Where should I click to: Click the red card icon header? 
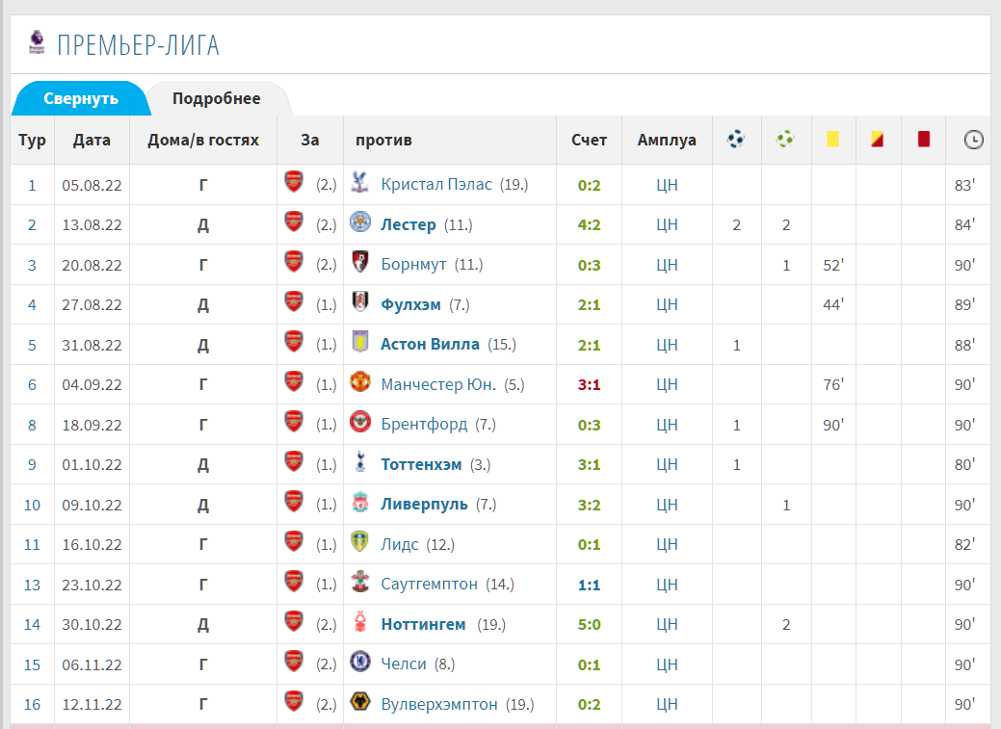924,139
